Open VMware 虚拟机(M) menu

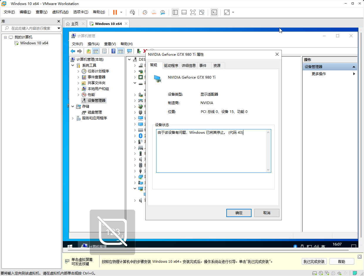click(x=60, y=12)
